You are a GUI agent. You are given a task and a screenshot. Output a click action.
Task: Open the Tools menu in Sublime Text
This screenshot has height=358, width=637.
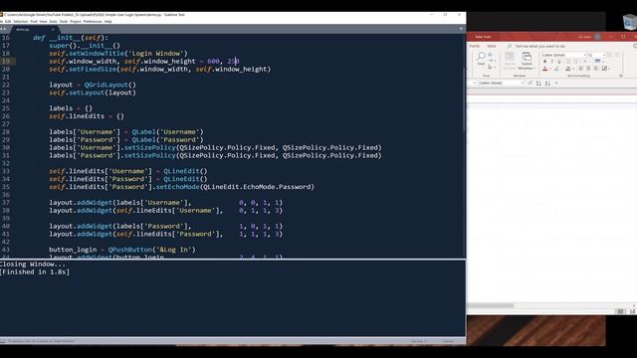click(x=64, y=22)
